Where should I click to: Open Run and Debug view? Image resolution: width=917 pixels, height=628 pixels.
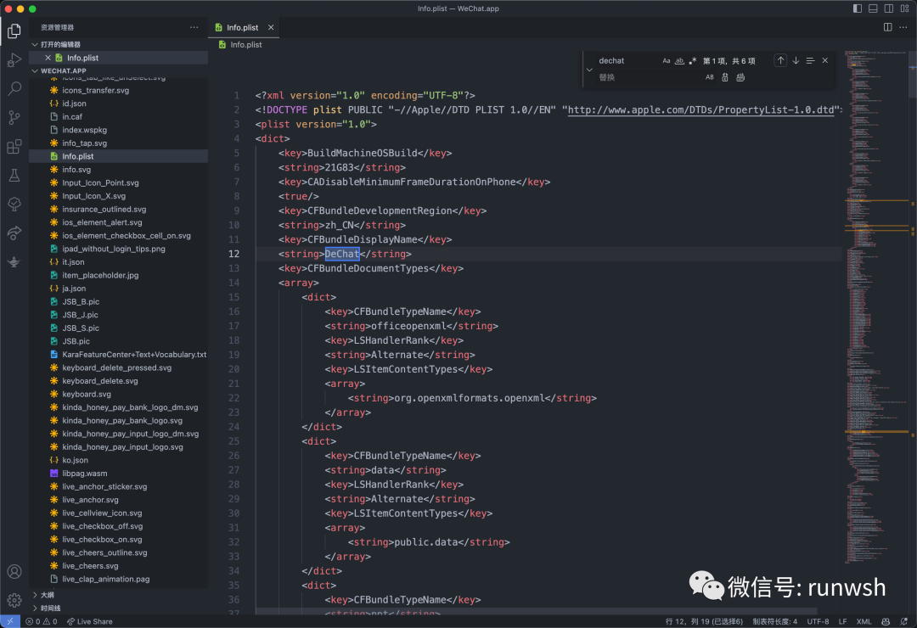pos(14,59)
